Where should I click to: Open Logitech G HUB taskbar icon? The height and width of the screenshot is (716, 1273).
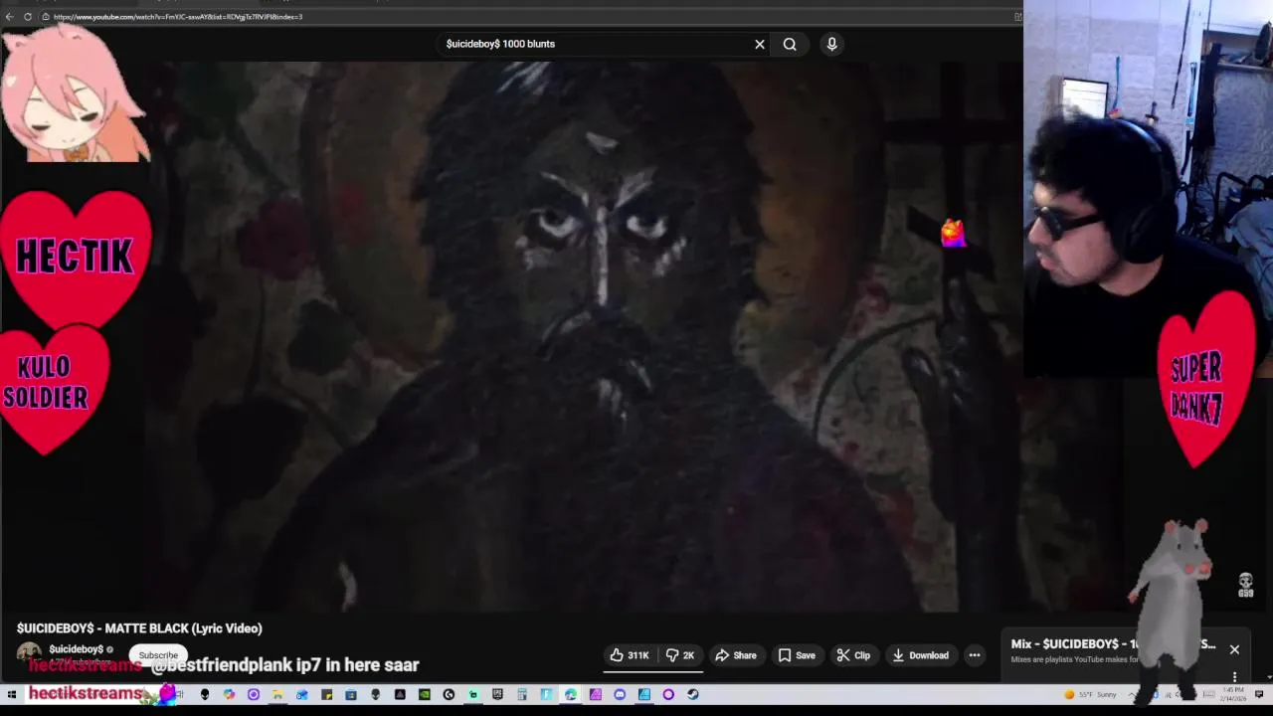click(x=449, y=694)
